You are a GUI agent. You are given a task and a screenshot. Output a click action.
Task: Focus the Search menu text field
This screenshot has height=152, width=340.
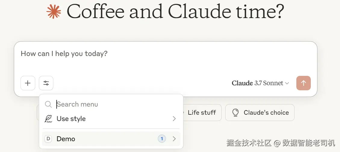pyautogui.click(x=114, y=104)
